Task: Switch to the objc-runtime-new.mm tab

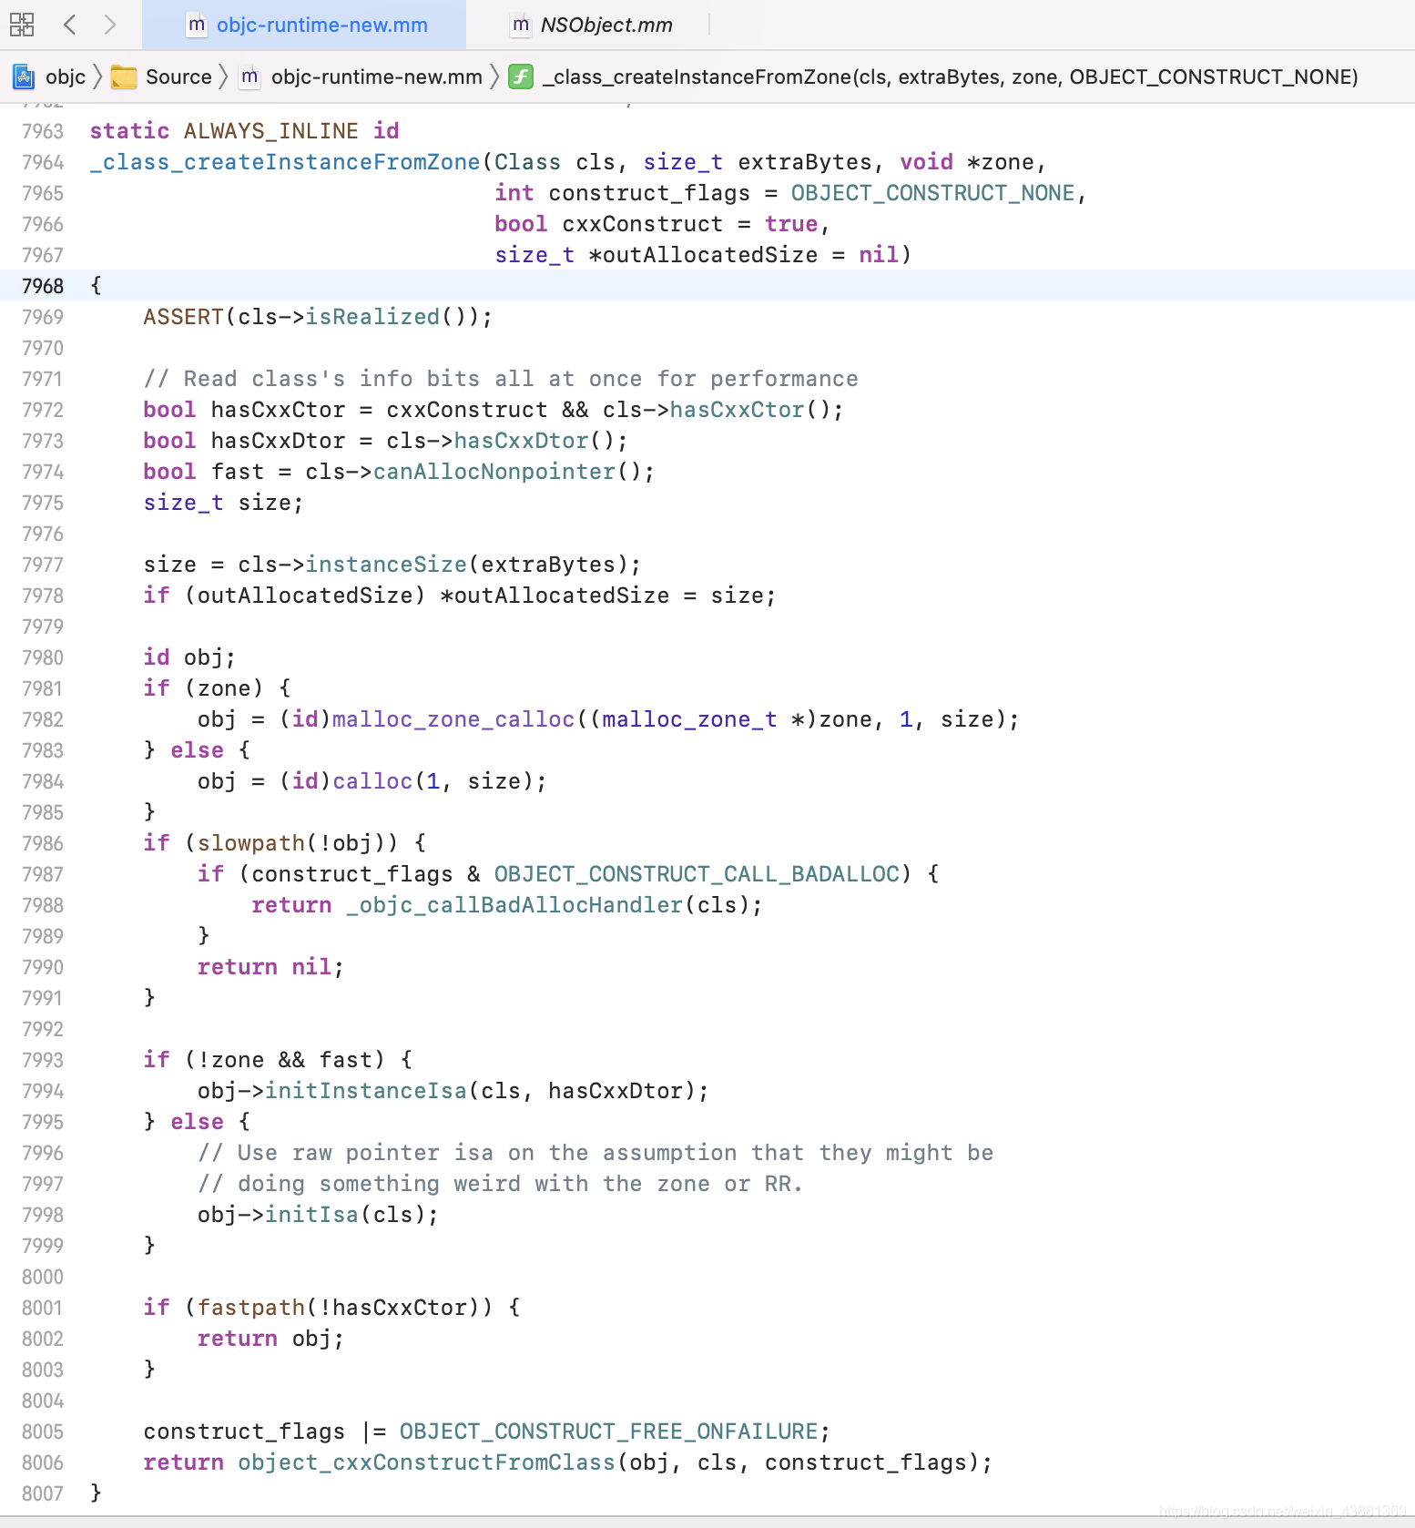Action: click(x=304, y=25)
